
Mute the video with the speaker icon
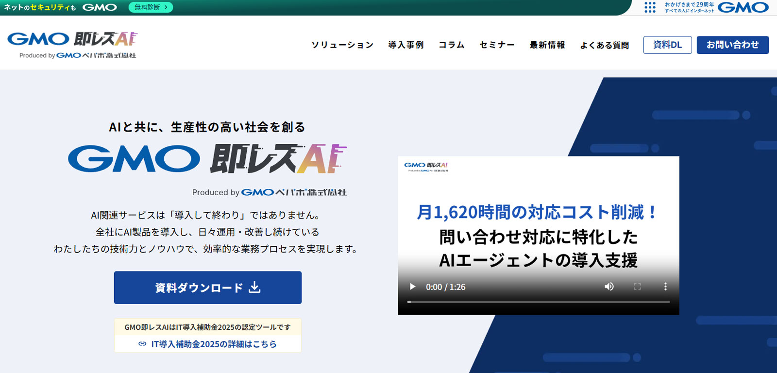click(x=609, y=287)
